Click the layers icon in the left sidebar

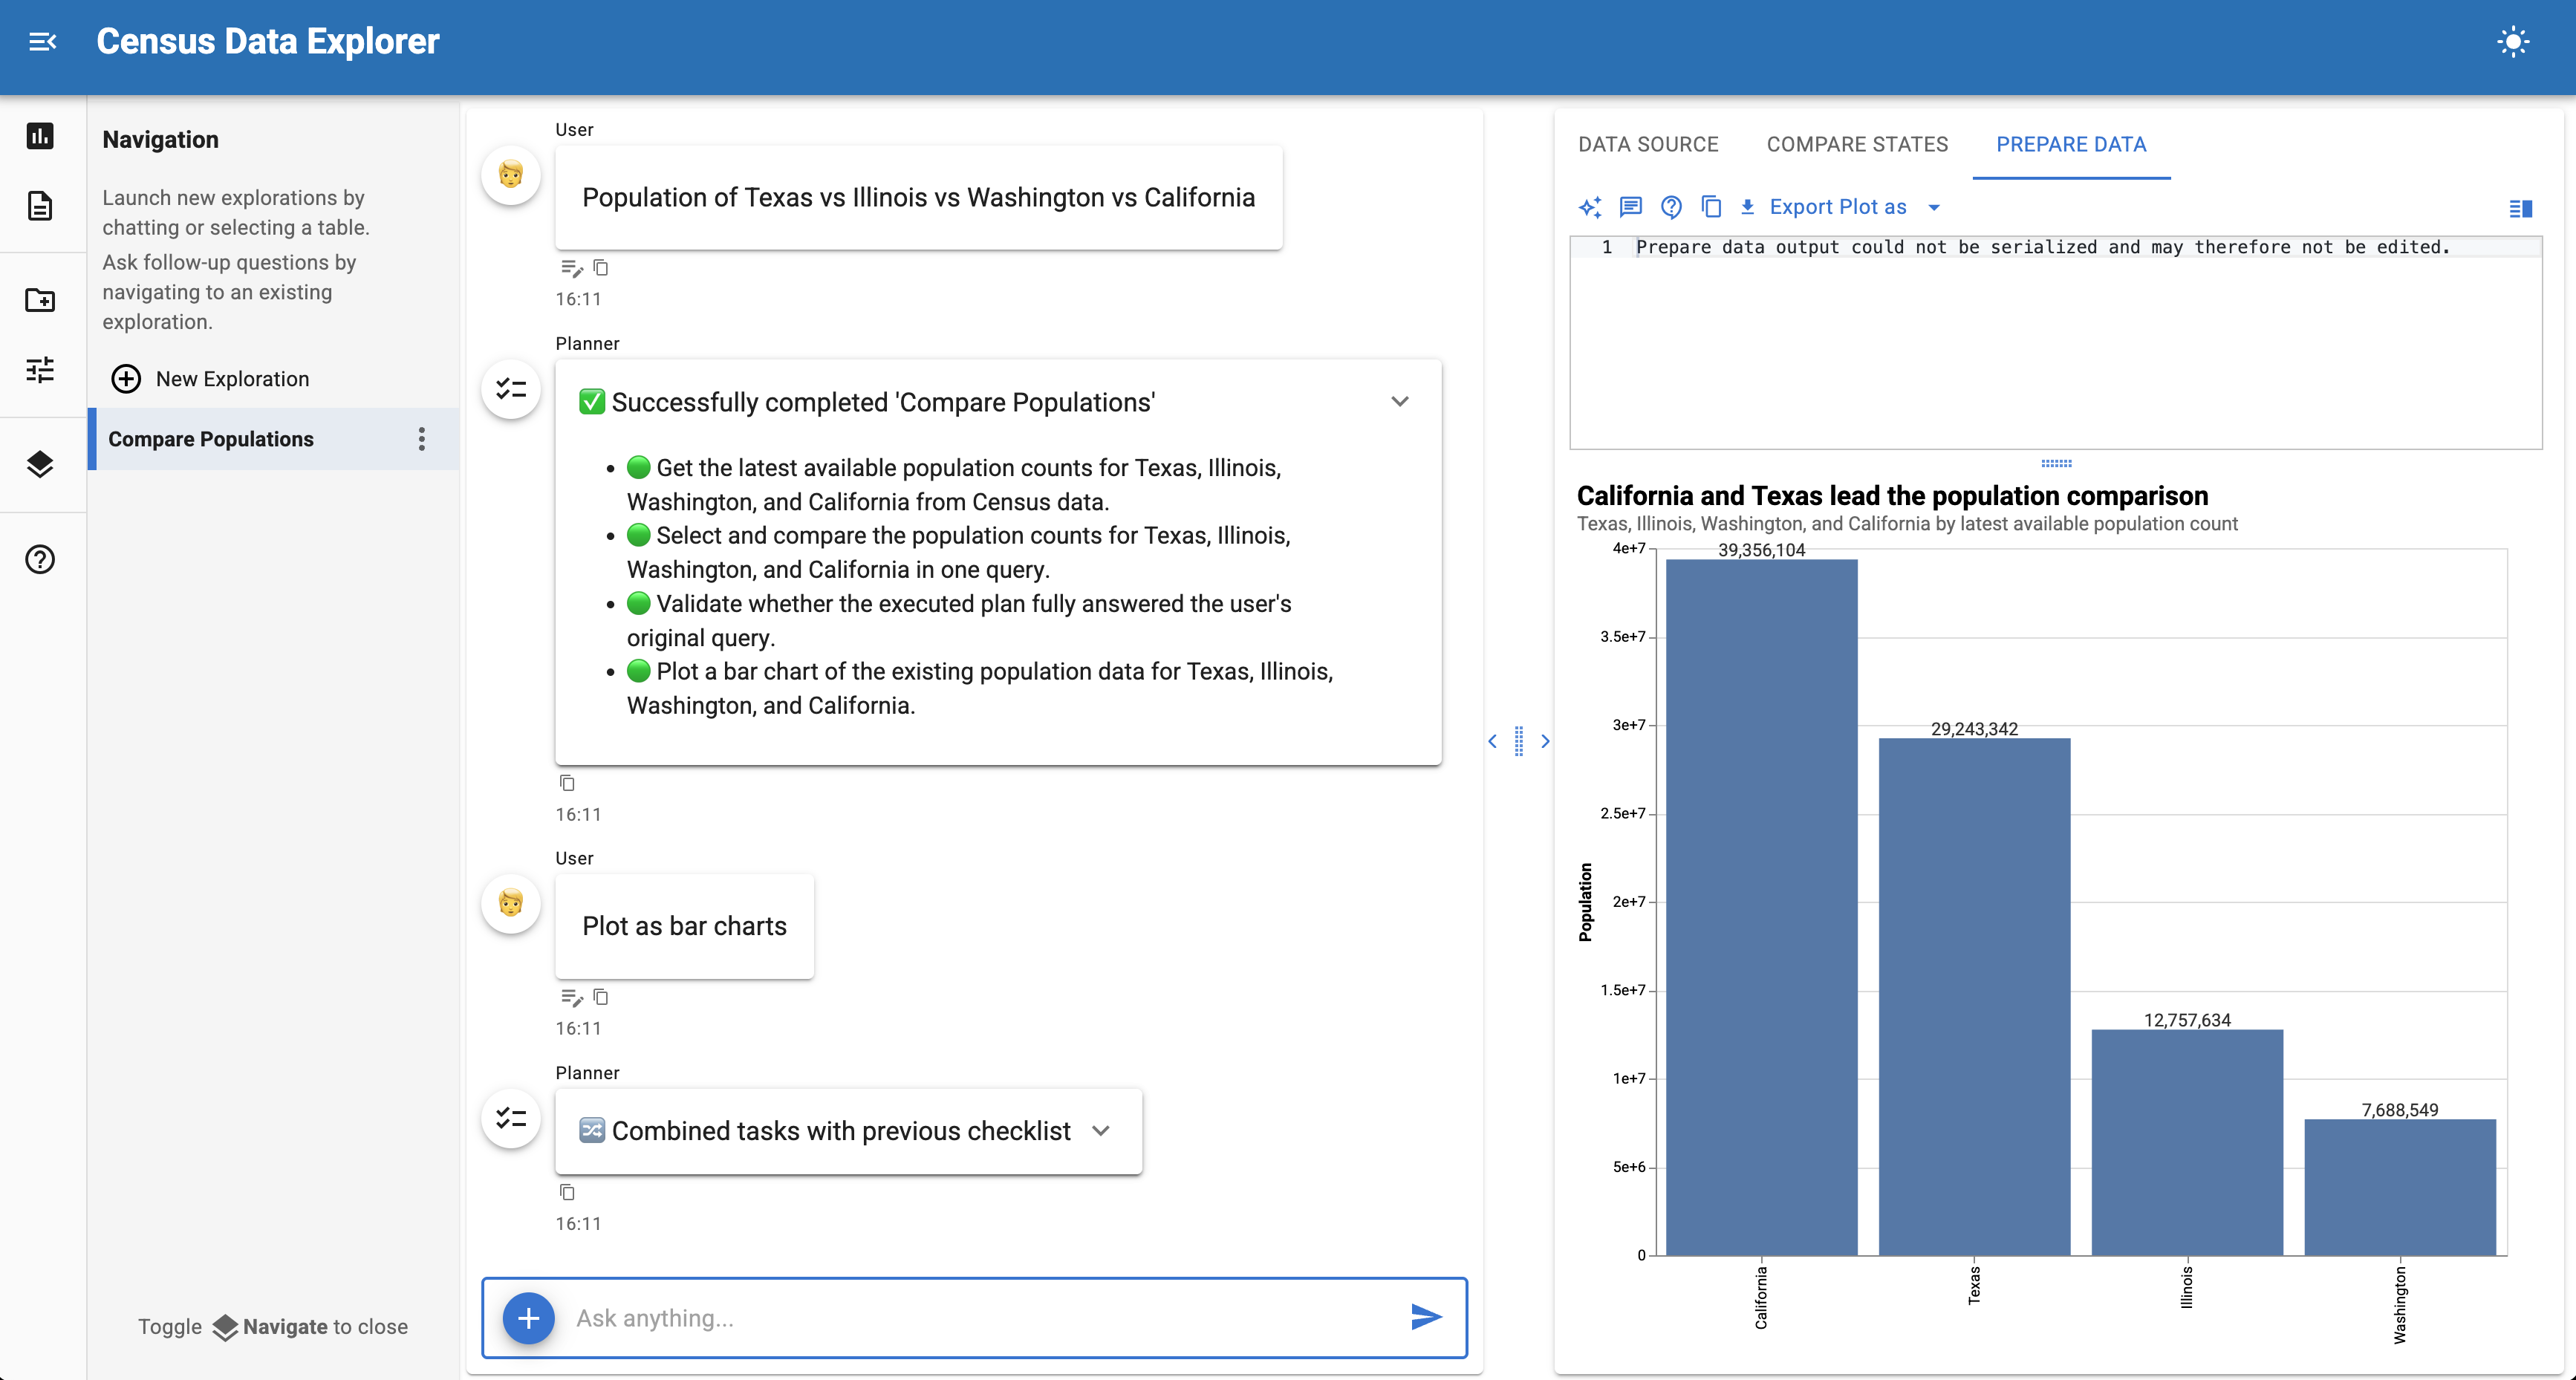click(41, 464)
